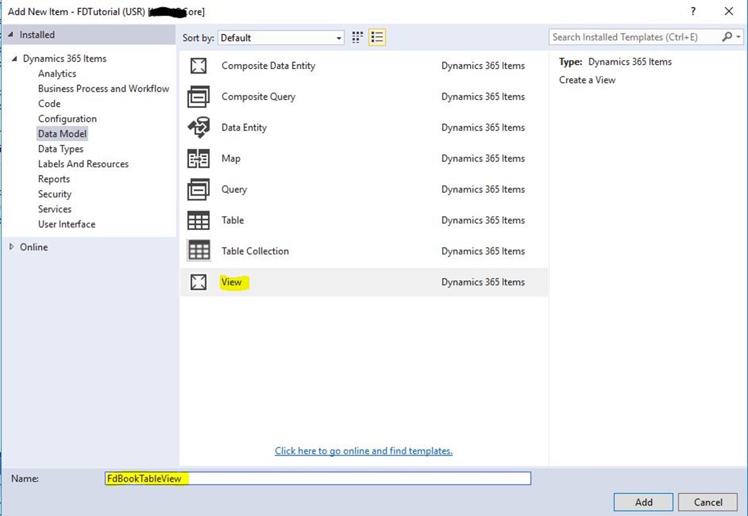Select the Configuration category
The image size is (748, 516).
click(x=67, y=119)
